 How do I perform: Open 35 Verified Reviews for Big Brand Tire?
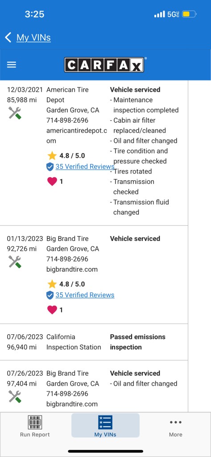tap(85, 295)
